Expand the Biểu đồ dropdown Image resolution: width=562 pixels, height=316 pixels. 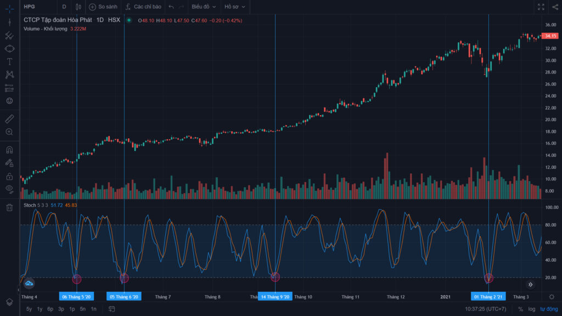pos(204,7)
